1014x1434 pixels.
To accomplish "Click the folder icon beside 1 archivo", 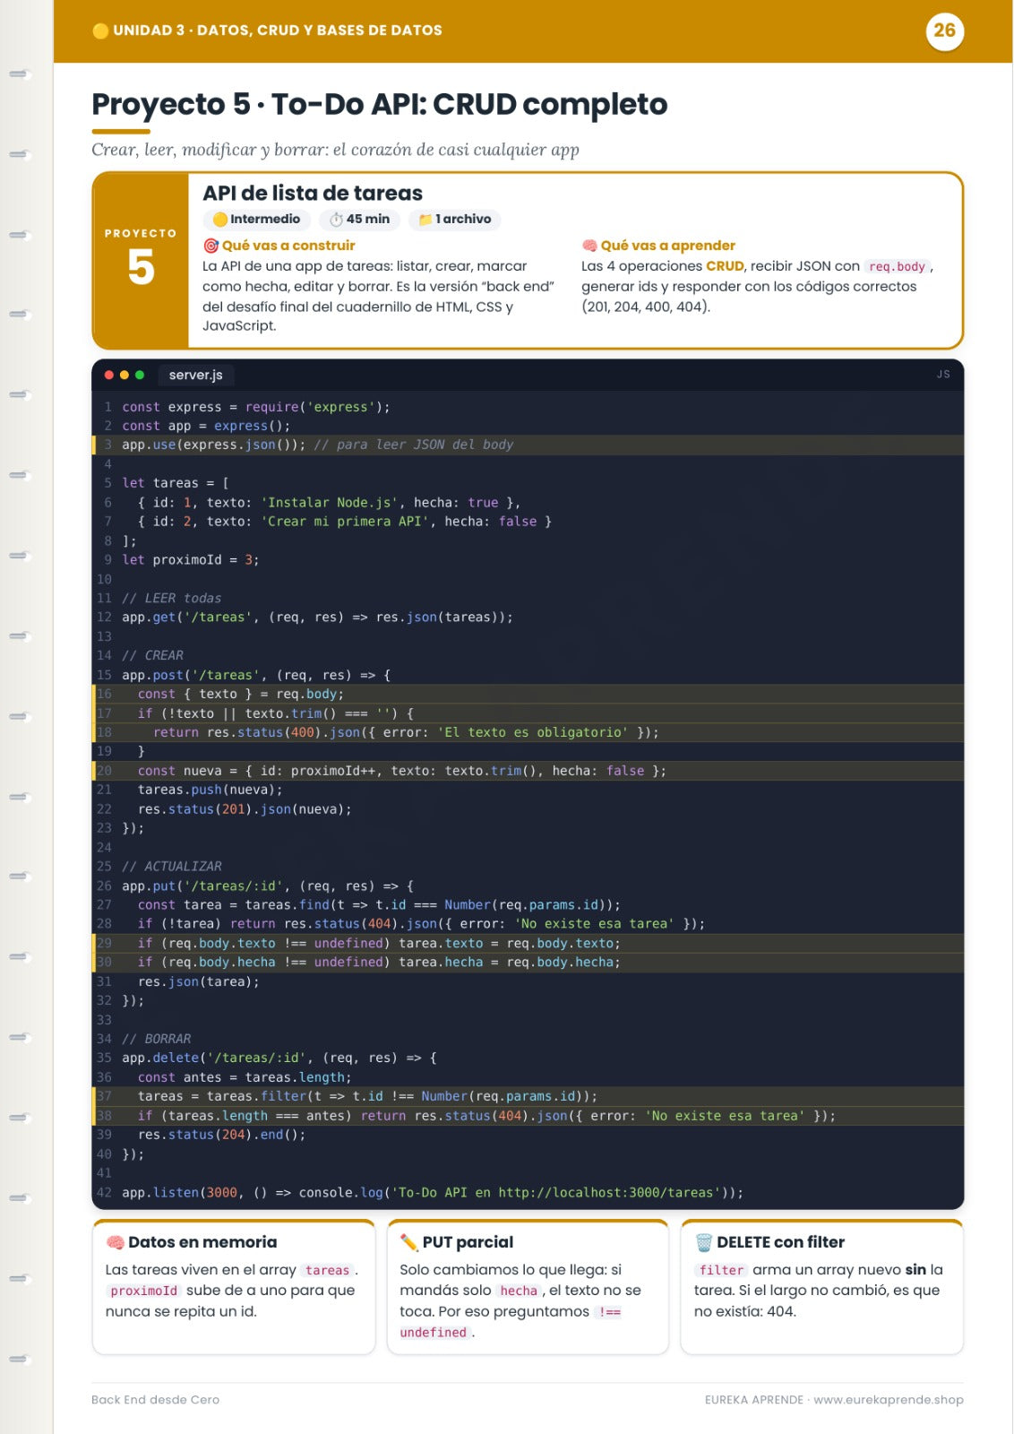I will (425, 220).
